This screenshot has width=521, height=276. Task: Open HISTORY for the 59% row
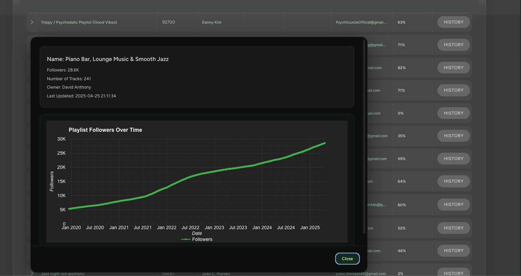[x=454, y=159]
